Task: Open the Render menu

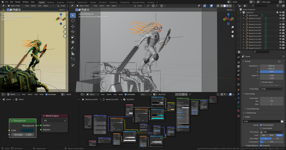Action: pyautogui.click(x=18, y=2)
